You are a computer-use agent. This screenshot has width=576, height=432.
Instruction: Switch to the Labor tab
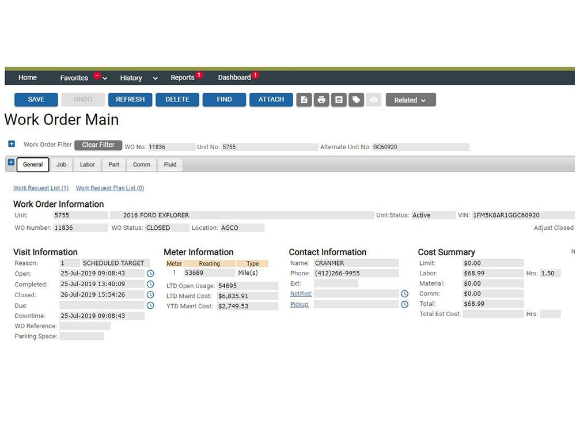click(88, 165)
